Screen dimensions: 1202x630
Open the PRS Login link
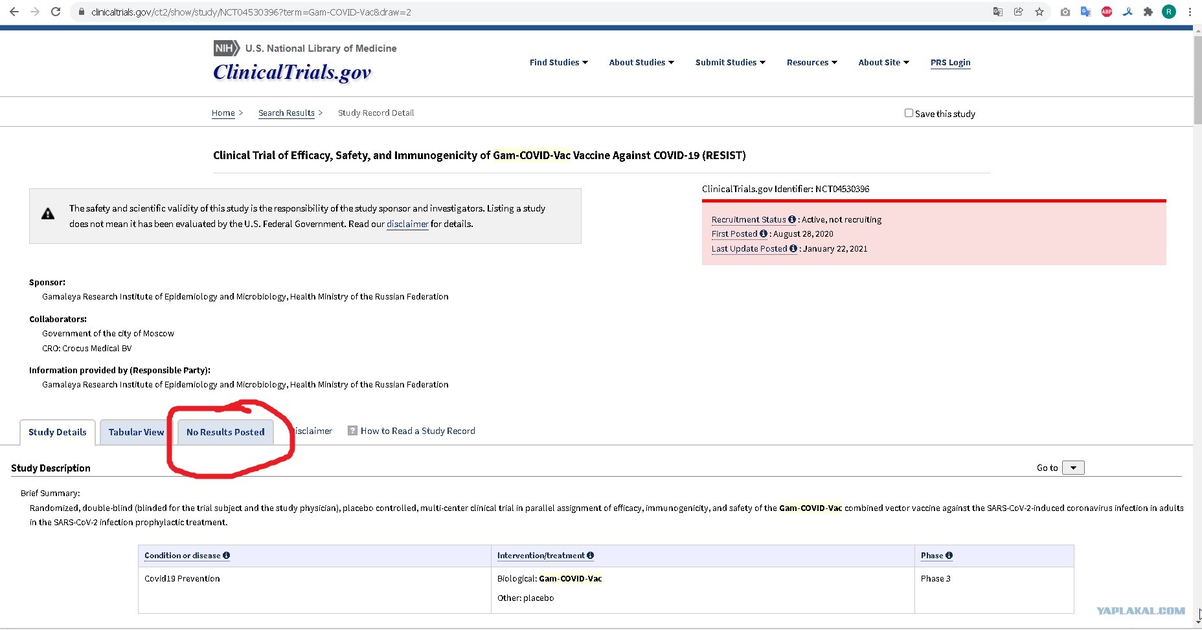pyautogui.click(x=950, y=63)
